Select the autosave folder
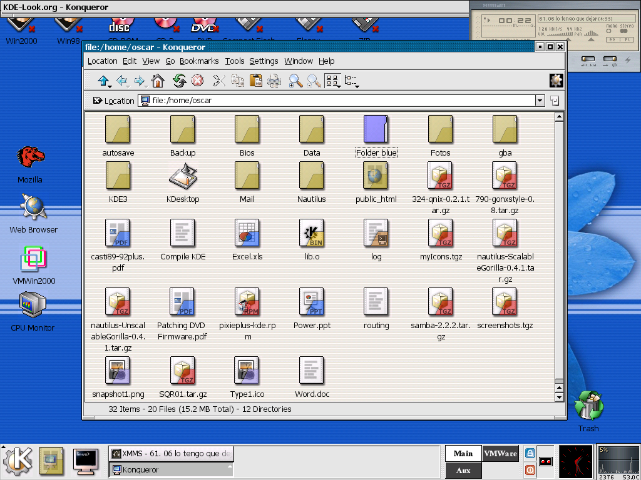Viewport: 641px width, 480px height. point(118,129)
